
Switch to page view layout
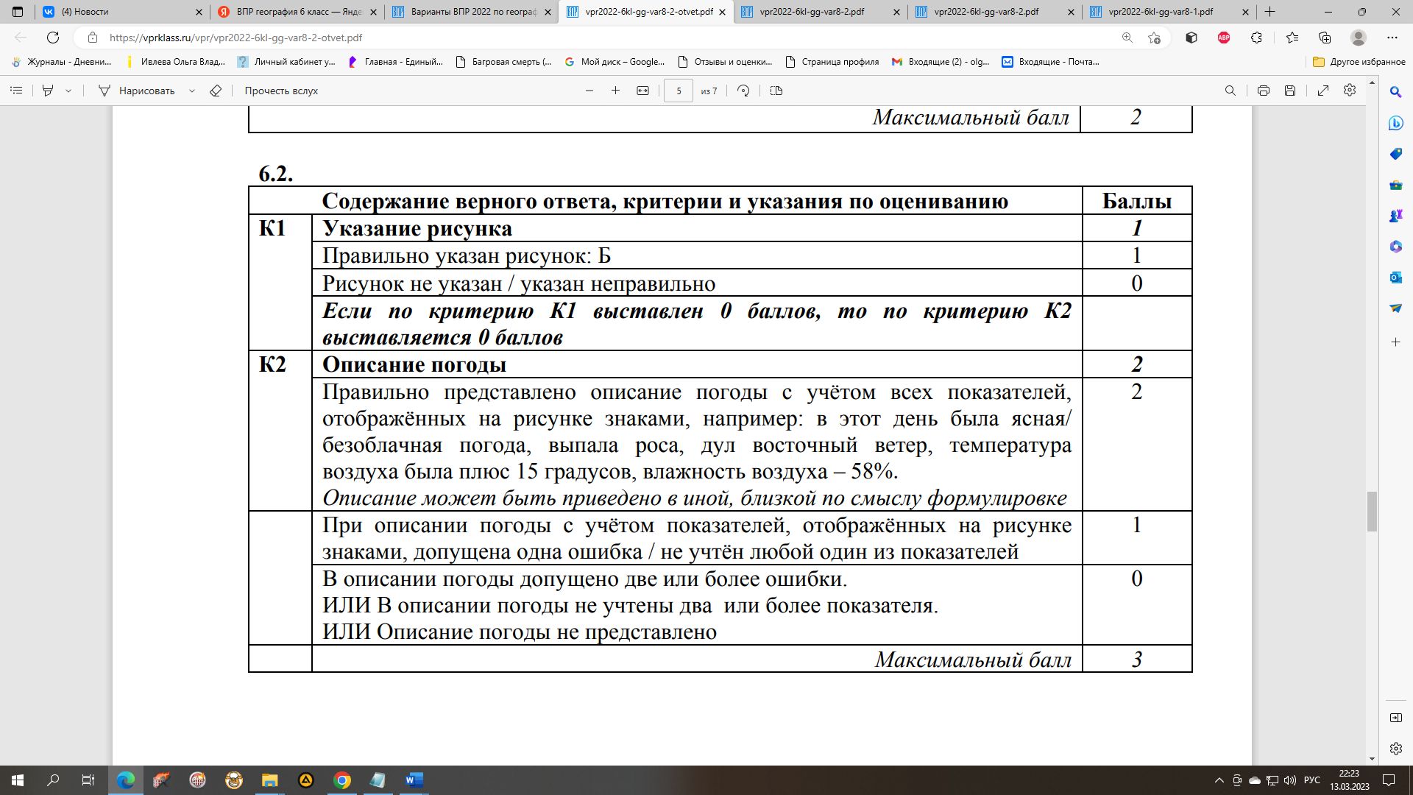776,91
